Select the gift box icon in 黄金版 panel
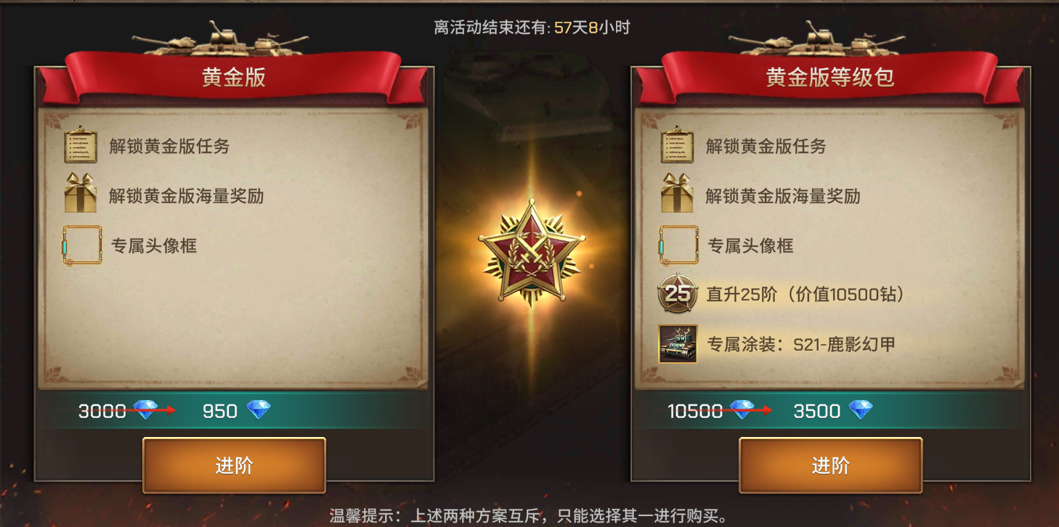The width and height of the screenshot is (1059, 527). point(81,195)
